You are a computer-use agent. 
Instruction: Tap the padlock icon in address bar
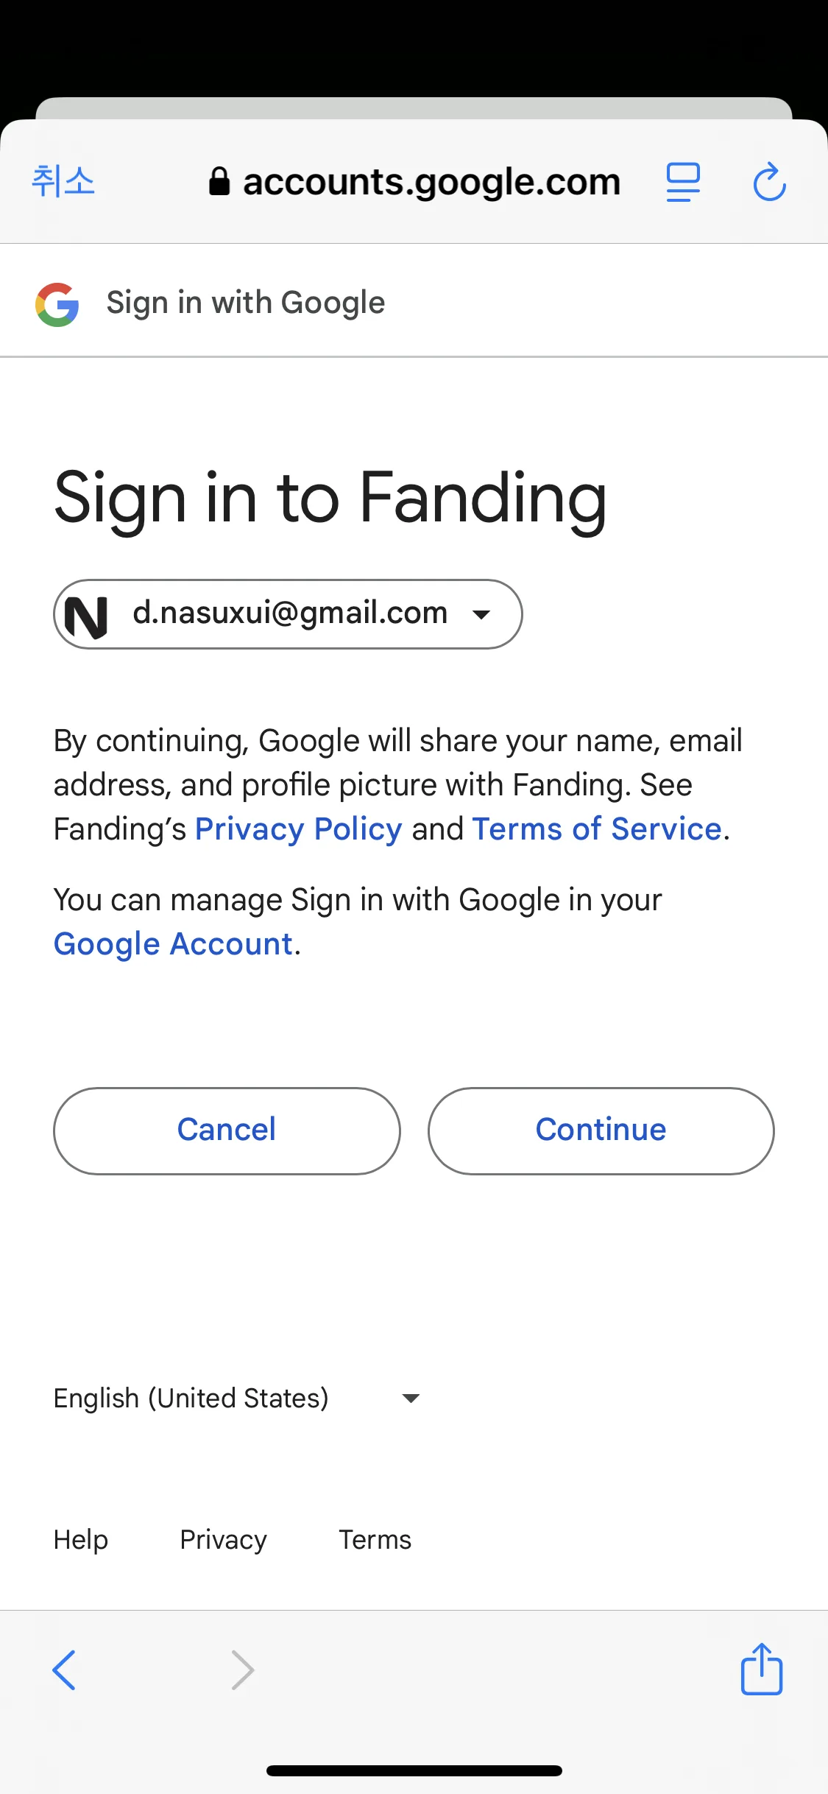(x=219, y=180)
